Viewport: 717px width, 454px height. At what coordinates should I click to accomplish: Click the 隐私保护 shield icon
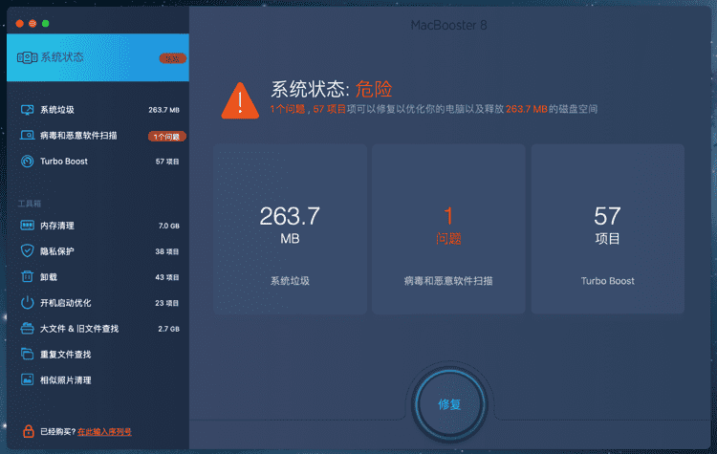27,251
